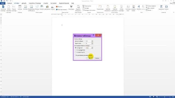Click the Chart (Диаграмма) icon
Image resolution: width=175 pixels, height=98 pixels.
coord(47,7)
